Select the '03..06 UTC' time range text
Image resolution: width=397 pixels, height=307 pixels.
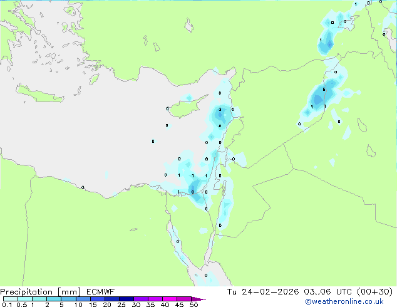pos(328,292)
